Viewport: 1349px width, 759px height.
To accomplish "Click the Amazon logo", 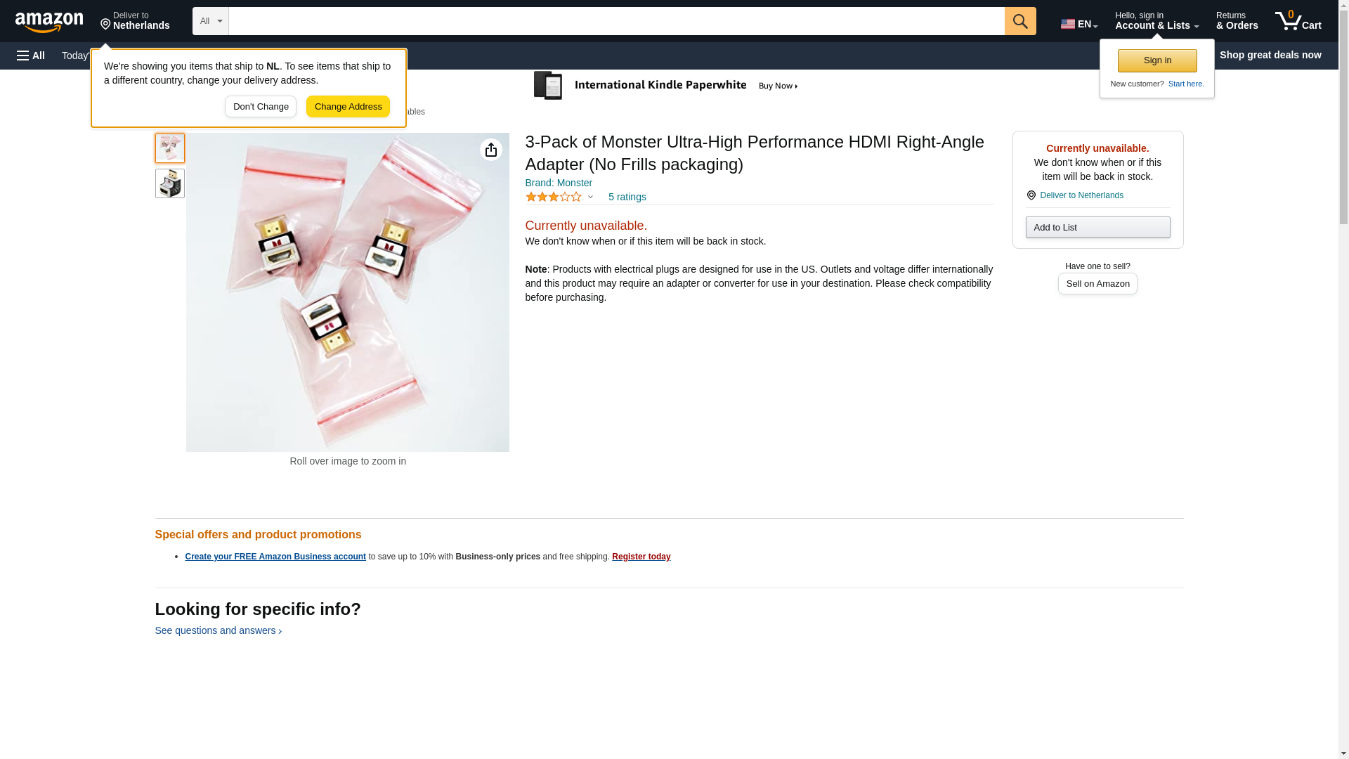I will coord(49,22).
